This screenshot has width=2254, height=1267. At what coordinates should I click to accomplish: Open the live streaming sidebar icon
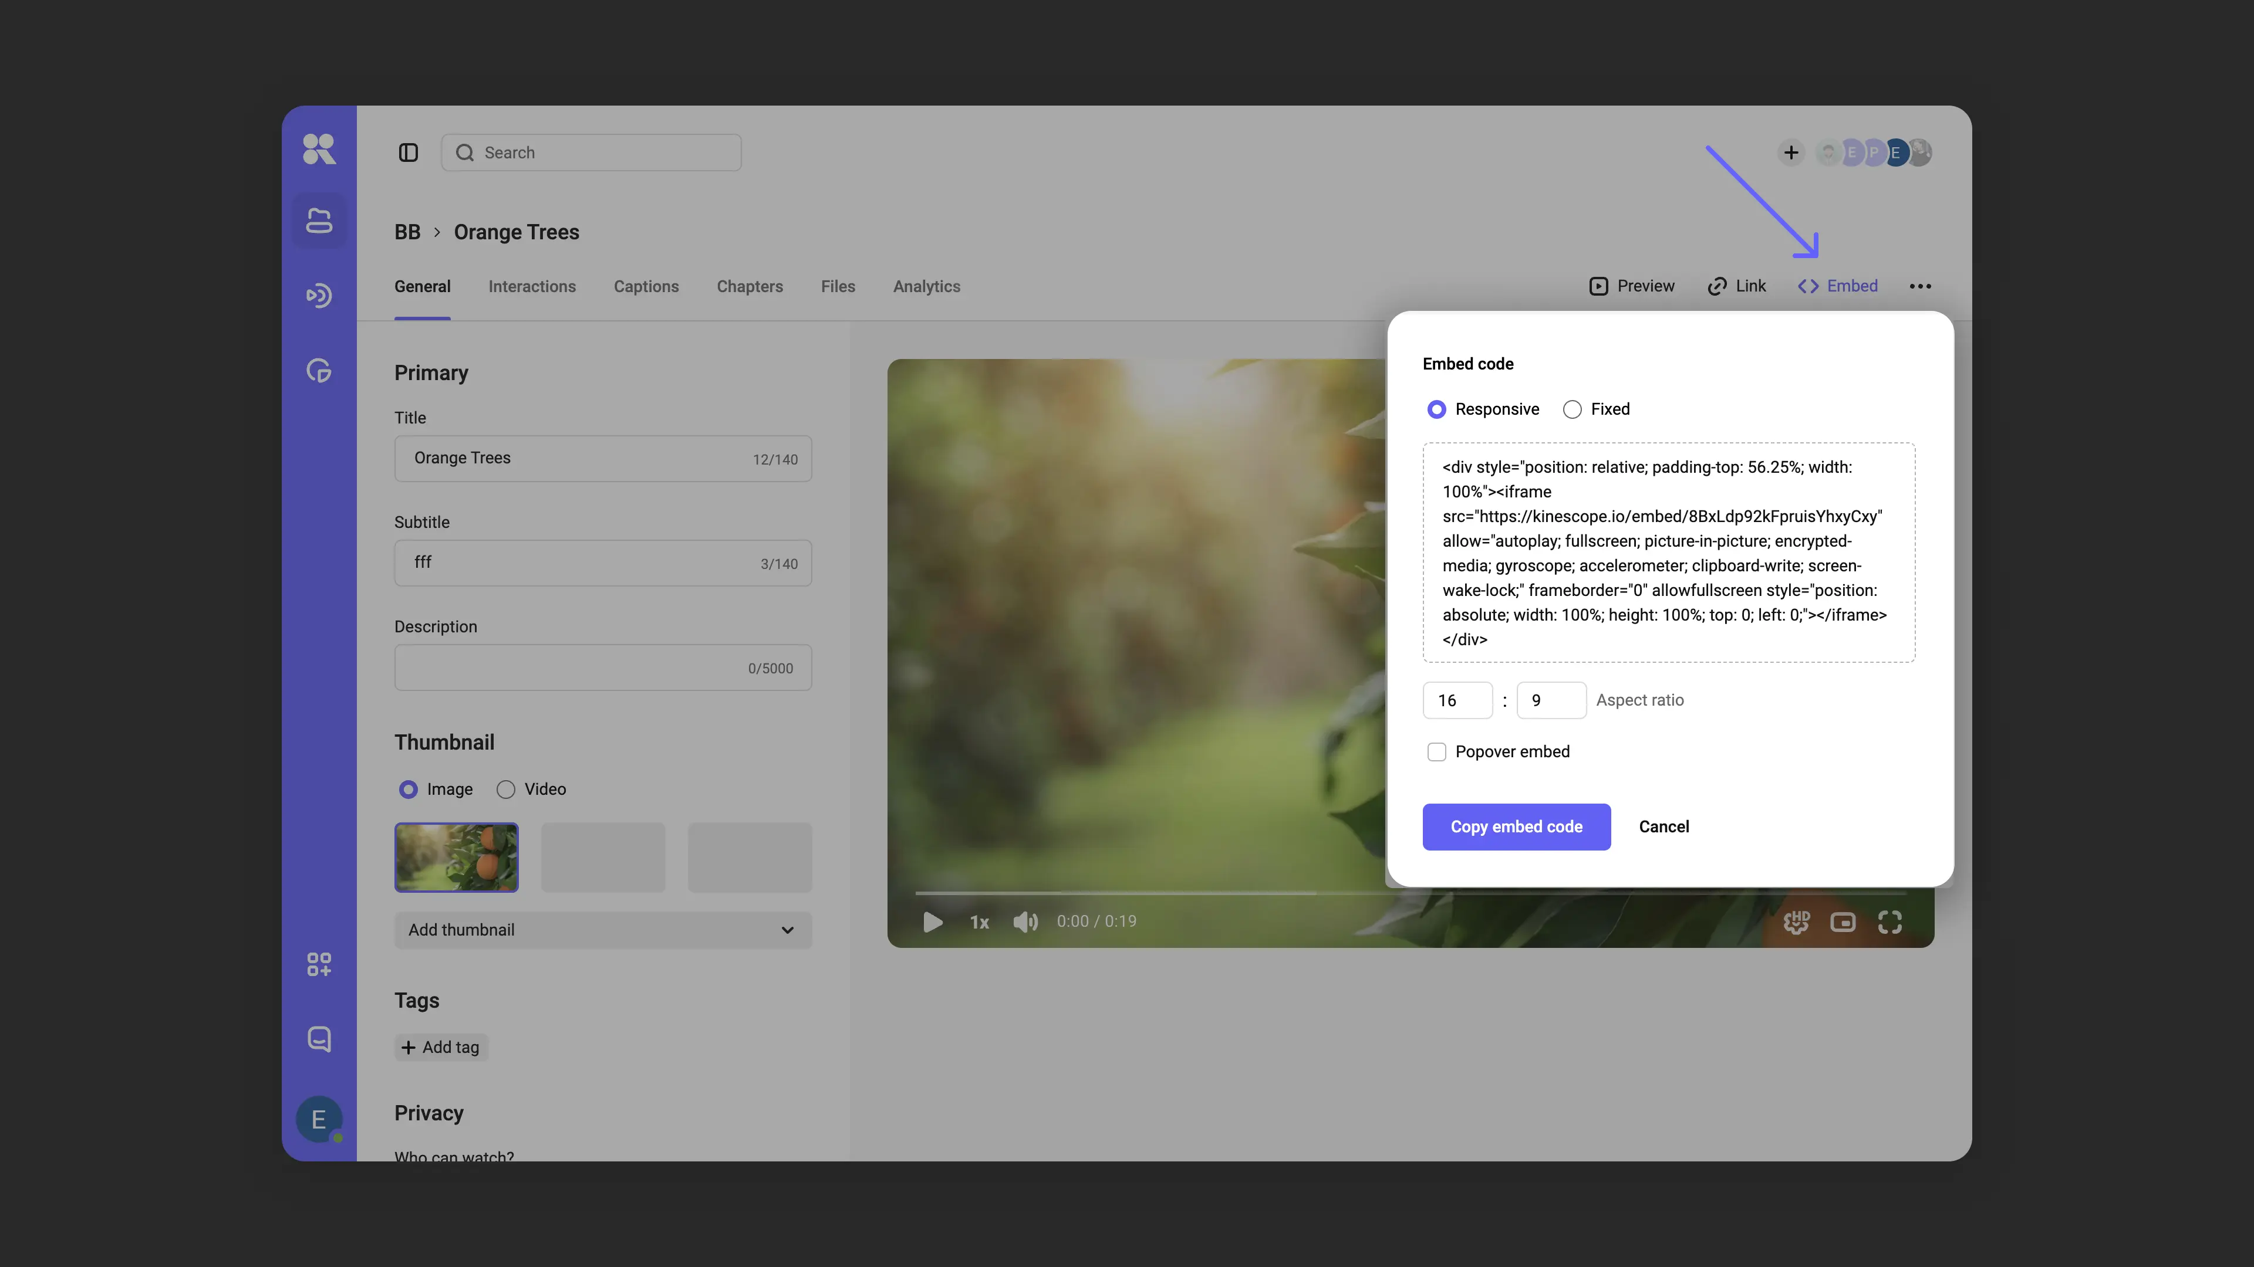tap(319, 296)
